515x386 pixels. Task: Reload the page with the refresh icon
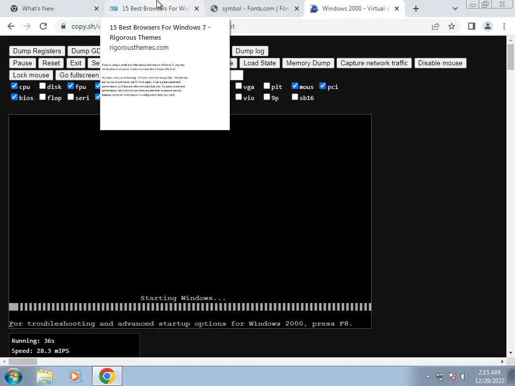tap(43, 26)
